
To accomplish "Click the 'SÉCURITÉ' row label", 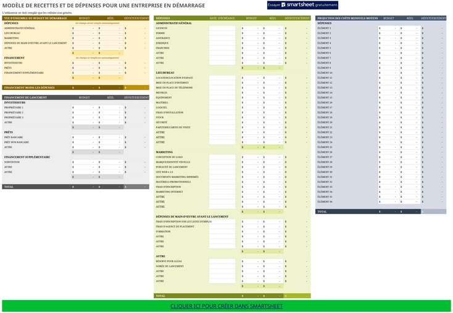I will tap(162, 123).
